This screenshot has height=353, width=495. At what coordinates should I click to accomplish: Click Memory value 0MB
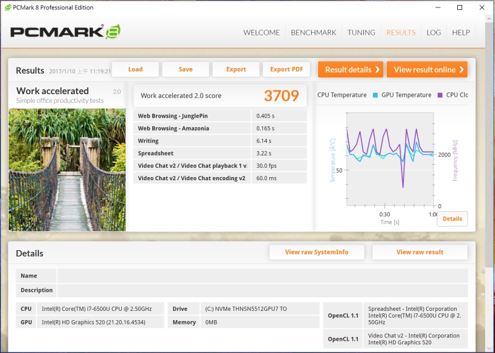pos(260,323)
